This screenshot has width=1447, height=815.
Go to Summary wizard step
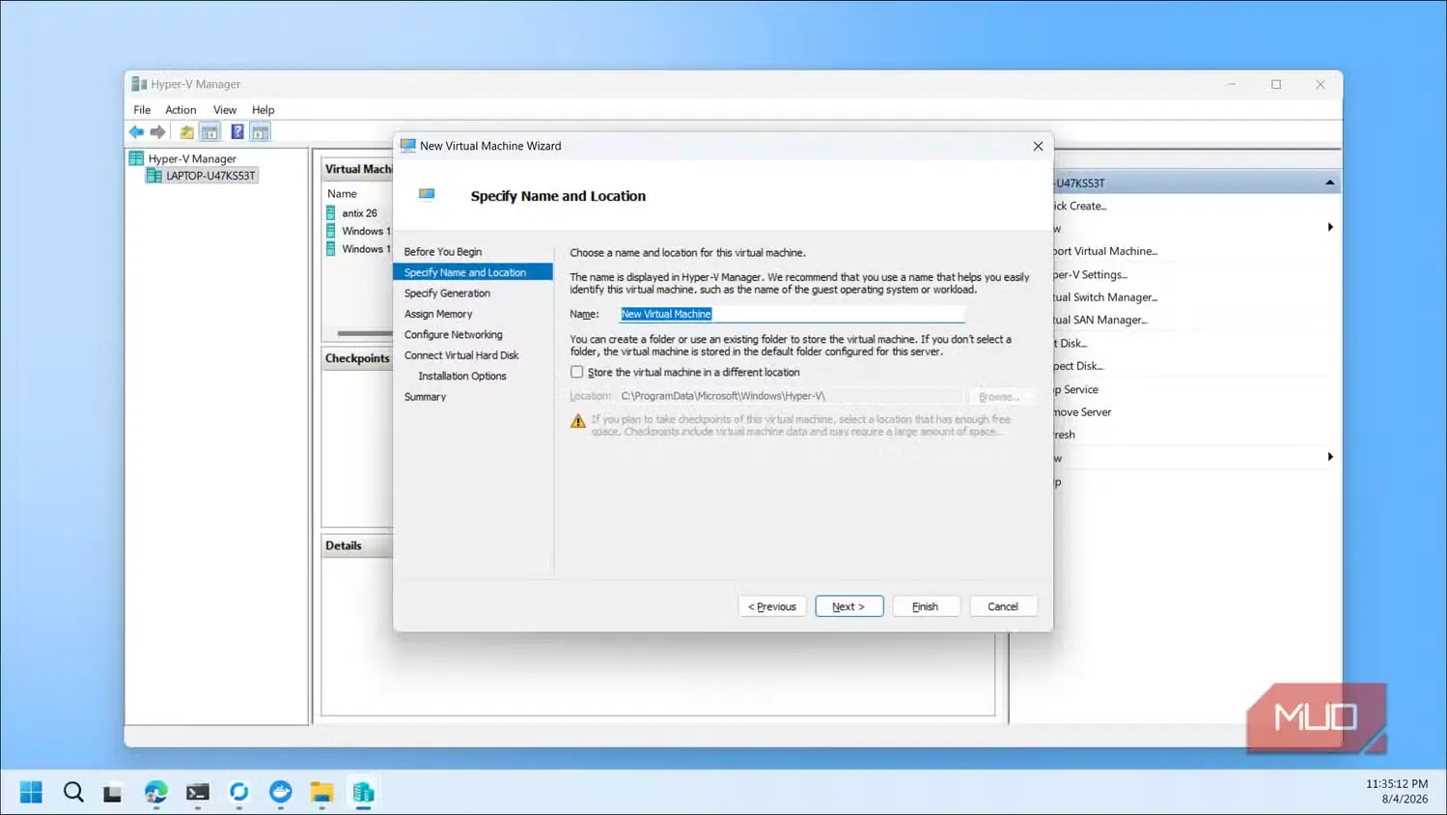pos(426,397)
